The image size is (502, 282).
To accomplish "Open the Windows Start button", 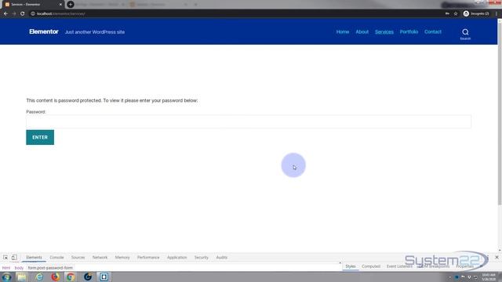I will coord(6,277).
